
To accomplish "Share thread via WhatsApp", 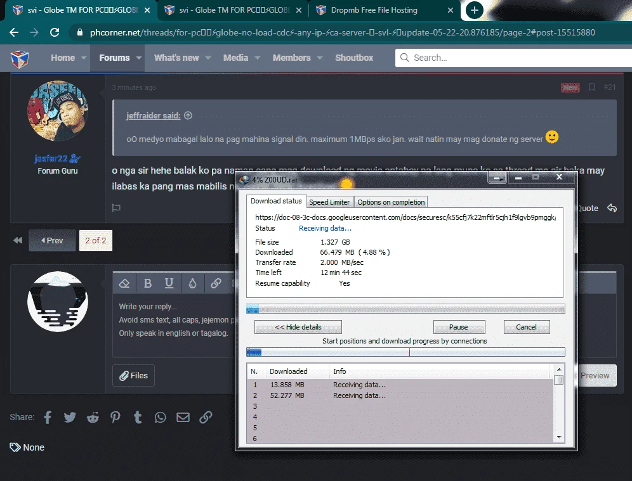I will [160, 418].
